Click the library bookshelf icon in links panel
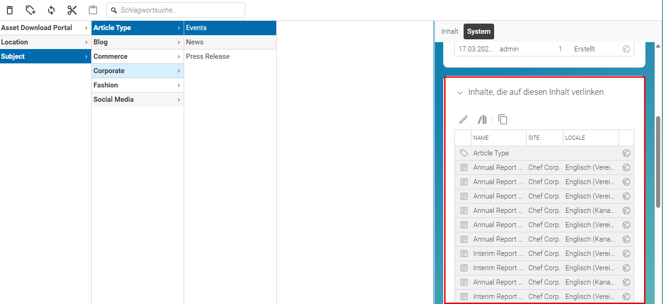This screenshot has width=663, height=304. (x=483, y=120)
